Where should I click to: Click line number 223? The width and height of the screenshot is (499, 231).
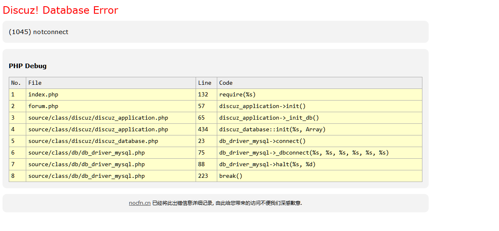coord(206,176)
